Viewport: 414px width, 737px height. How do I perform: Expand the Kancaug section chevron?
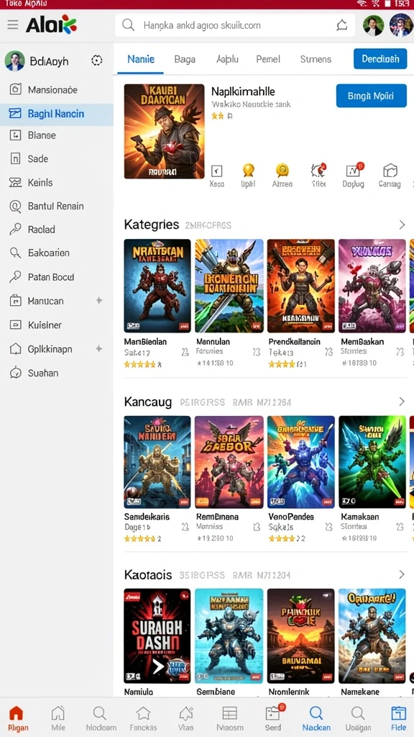click(402, 402)
